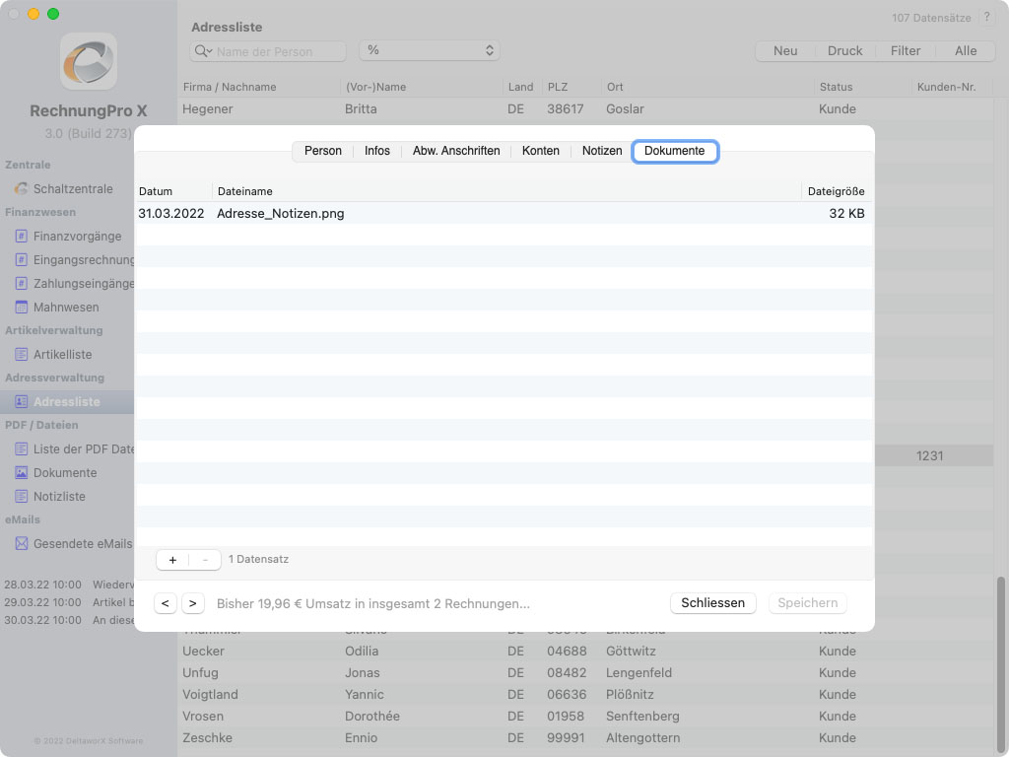
Task: Click the Dokumente image icon in sidebar
Action: pyautogui.click(x=21, y=472)
